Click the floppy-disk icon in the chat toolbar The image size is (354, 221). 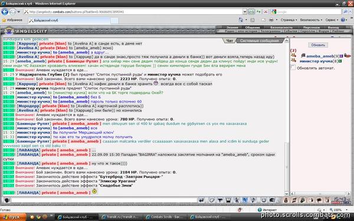click(228, 200)
